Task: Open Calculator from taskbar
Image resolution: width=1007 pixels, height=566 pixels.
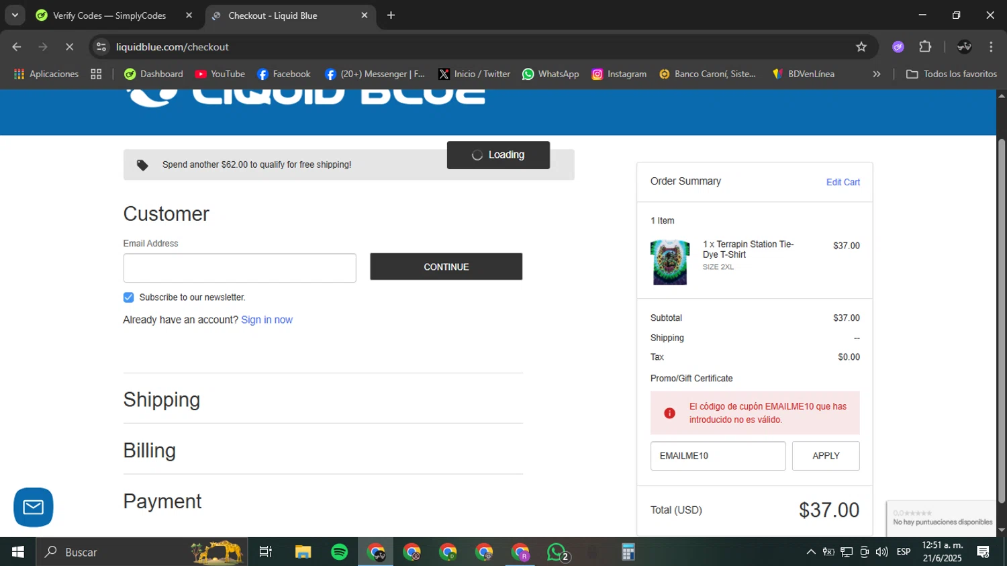Action: click(x=628, y=552)
